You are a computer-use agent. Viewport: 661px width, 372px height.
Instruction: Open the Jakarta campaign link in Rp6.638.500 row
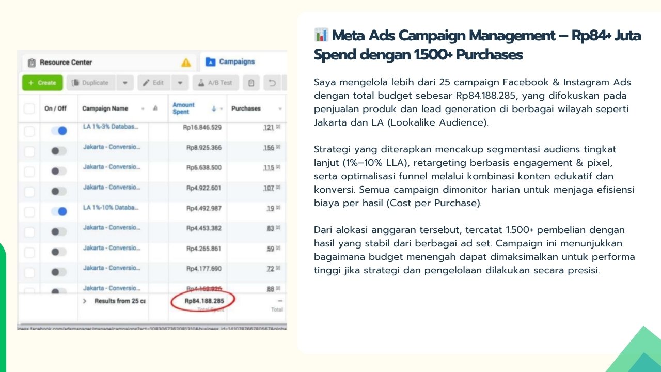point(111,167)
